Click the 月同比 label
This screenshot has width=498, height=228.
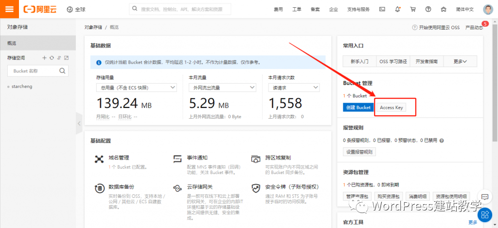[x=103, y=117]
